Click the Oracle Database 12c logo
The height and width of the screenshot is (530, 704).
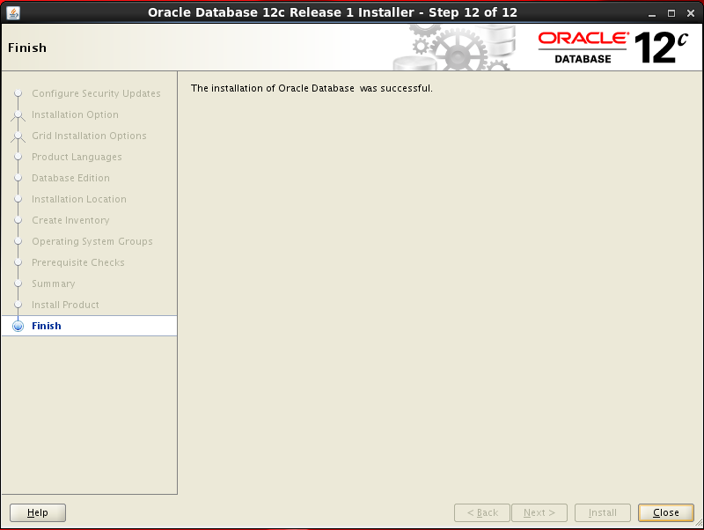point(612,48)
